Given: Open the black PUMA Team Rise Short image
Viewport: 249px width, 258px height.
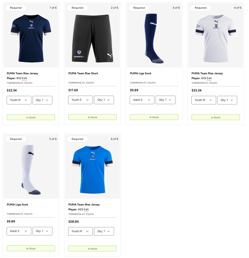Looking at the screenshot, I should point(93,38).
